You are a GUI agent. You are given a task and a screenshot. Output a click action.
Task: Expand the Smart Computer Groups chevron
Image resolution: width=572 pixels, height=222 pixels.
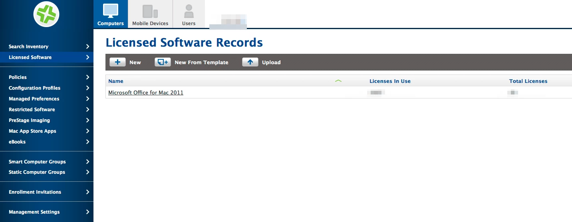coord(87,162)
